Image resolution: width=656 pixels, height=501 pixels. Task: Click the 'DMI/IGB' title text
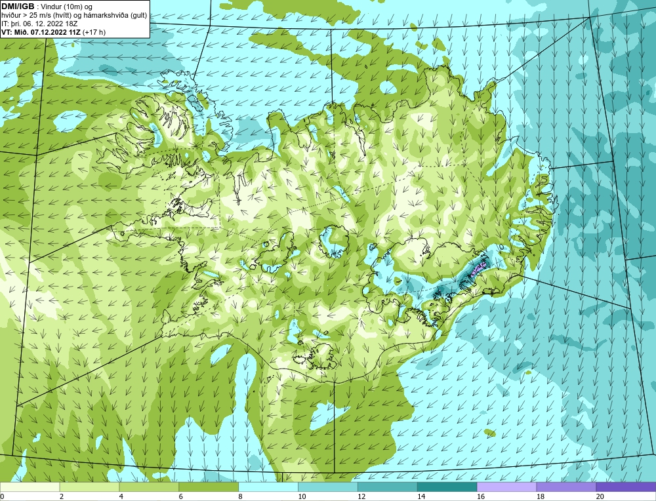[x=18, y=7]
